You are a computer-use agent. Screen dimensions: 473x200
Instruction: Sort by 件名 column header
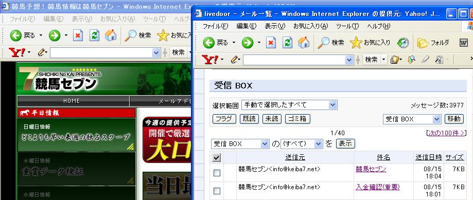pos(383,157)
